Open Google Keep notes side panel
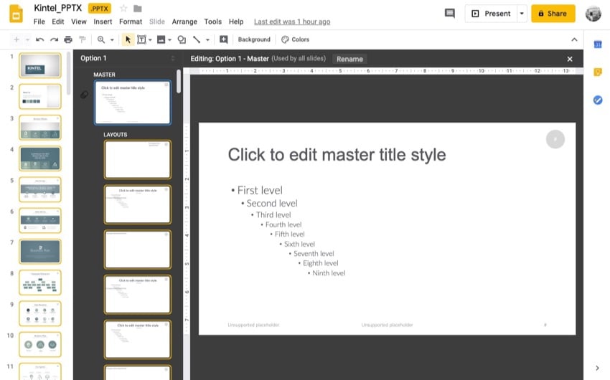The height and width of the screenshot is (380, 610). pos(597,72)
